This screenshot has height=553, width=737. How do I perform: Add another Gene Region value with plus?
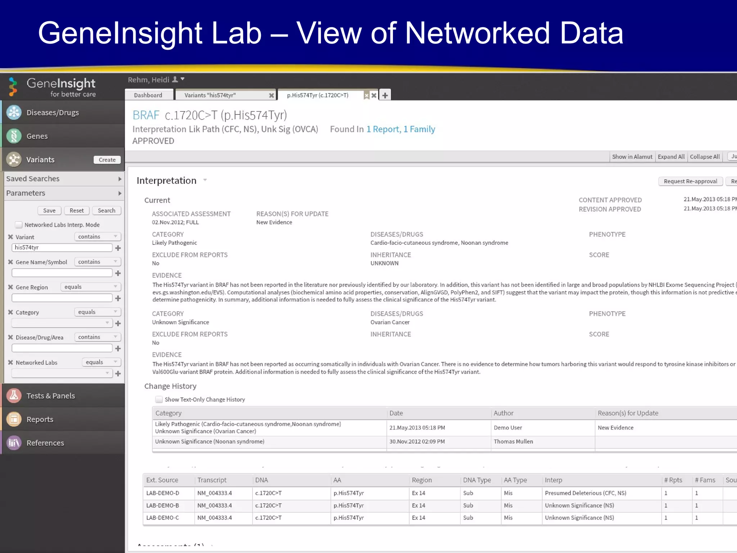[118, 298]
